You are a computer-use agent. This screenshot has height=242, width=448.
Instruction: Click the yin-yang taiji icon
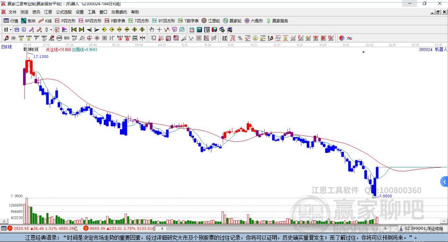(342, 38)
